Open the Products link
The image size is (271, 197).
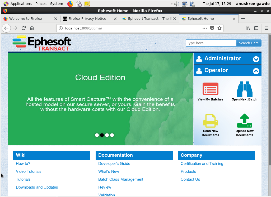[188, 171]
